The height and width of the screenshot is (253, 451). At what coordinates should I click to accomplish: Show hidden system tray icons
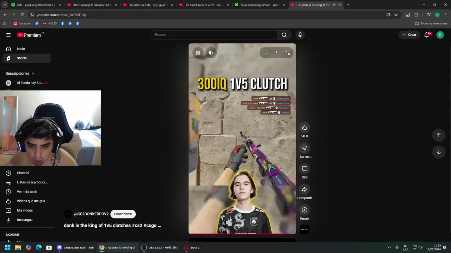pos(389,248)
